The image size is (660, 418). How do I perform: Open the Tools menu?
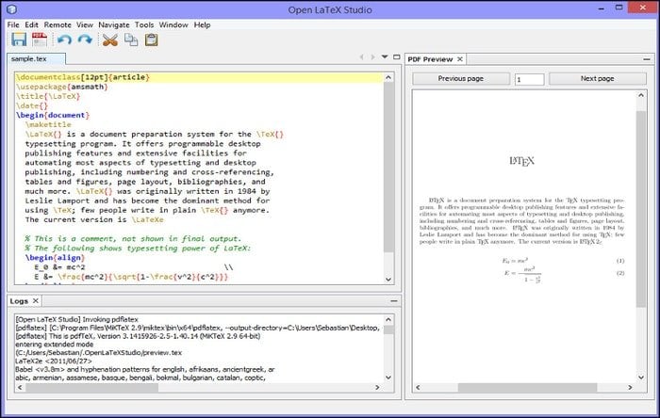click(x=144, y=24)
